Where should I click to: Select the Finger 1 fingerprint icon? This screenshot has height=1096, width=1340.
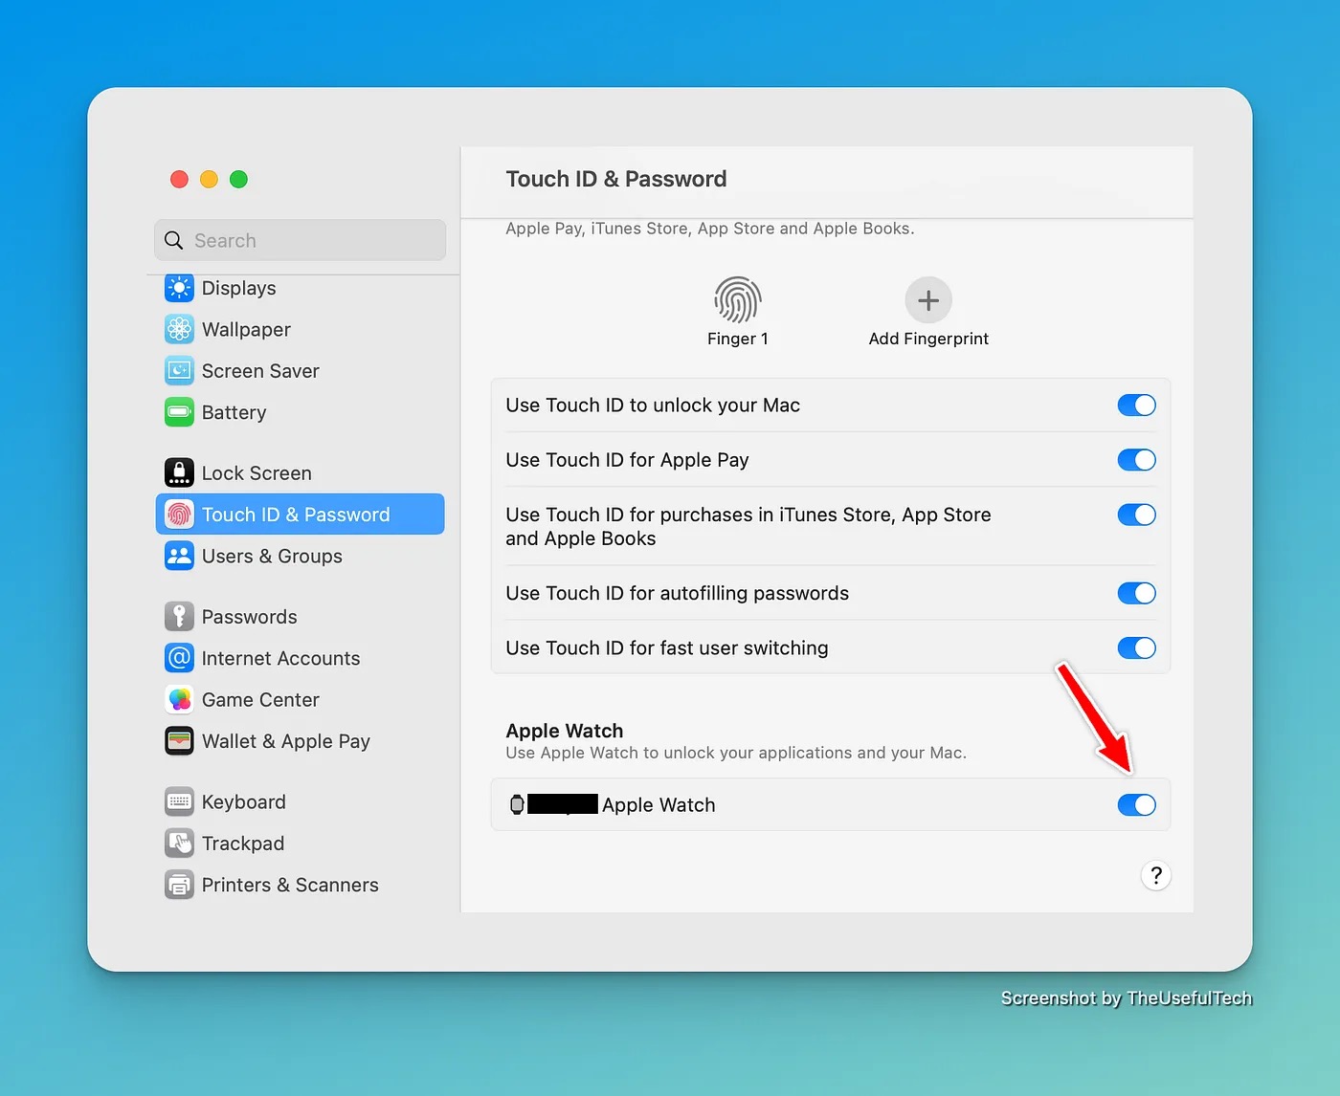pos(737,300)
